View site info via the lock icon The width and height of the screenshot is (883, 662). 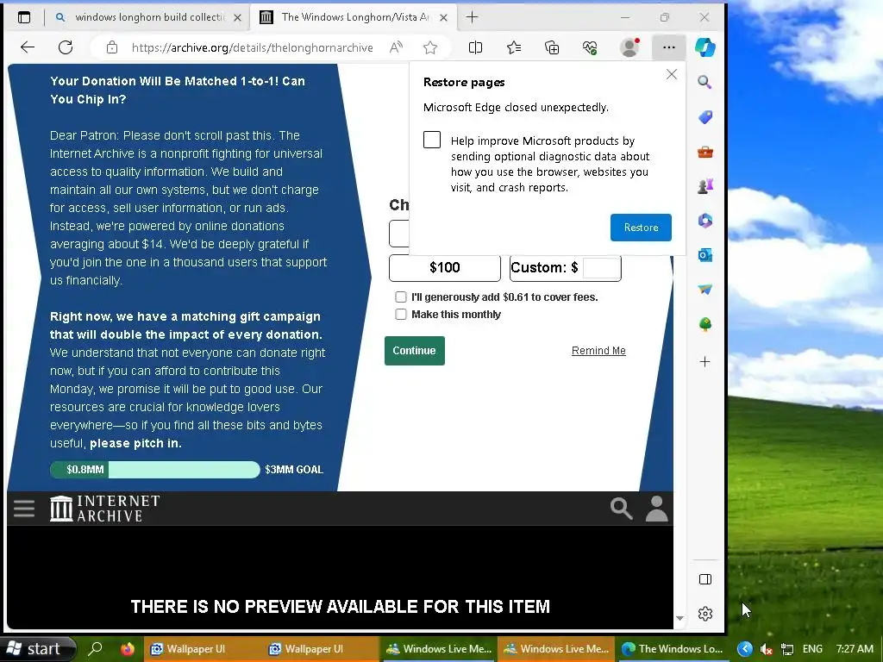[112, 47]
